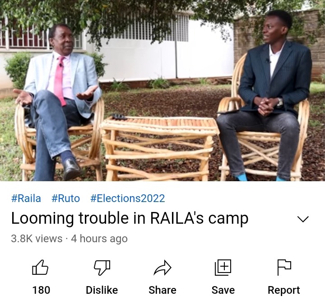Tap the thumbs-up like icon

coord(40,268)
